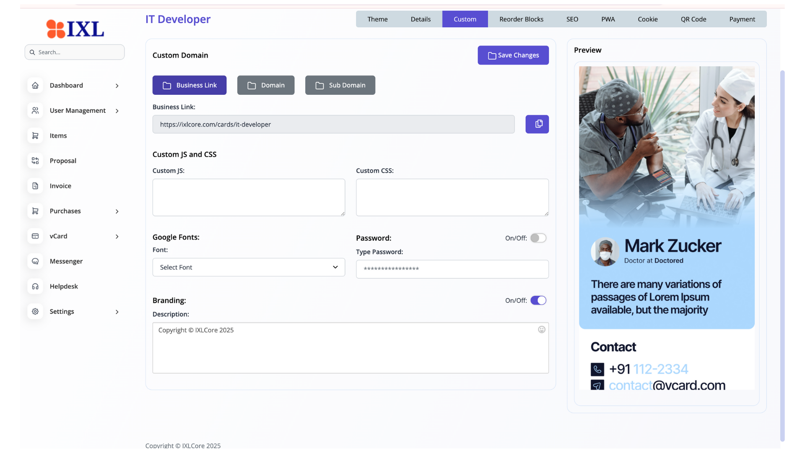Click the Helpdesk headset icon
This screenshot has width=805, height=453.
[x=35, y=287]
